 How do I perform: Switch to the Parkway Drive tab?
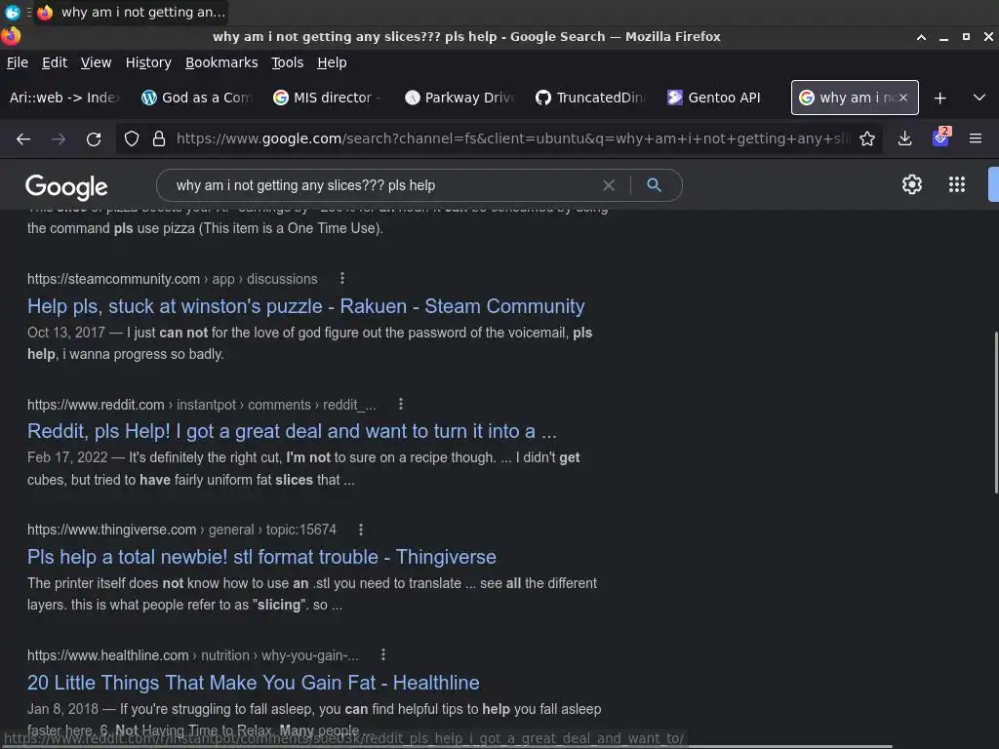460,98
